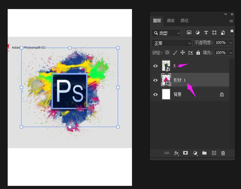Select 背景 layer white thumbnail
This screenshot has width=241, height=189.
pyautogui.click(x=166, y=94)
